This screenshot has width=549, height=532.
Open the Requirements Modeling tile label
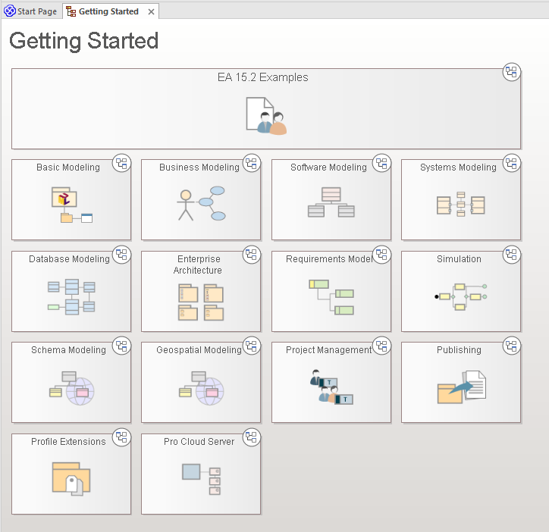pos(329,259)
